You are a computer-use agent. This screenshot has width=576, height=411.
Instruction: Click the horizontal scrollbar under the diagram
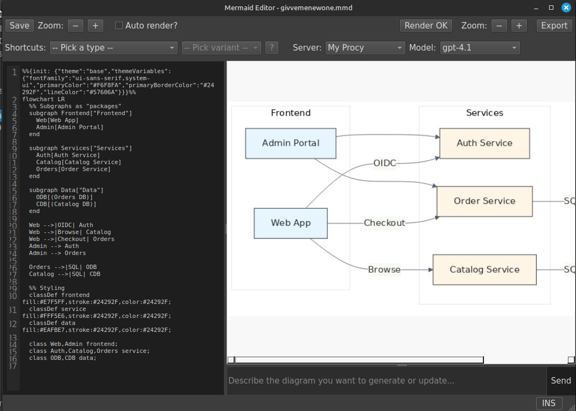coord(359,360)
